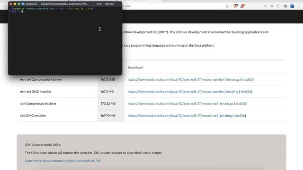Open the jdk-17_macos-x64_bin.tar.gz download link
This screenshot has width=303, height=170.
tap(180, 103)
